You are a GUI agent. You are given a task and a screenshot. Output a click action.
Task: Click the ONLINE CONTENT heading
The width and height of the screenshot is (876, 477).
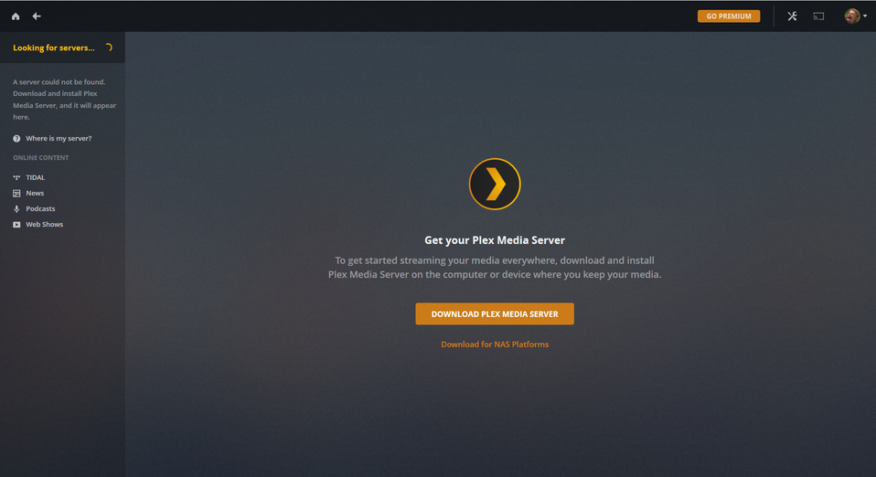click(x=41, y=158)
